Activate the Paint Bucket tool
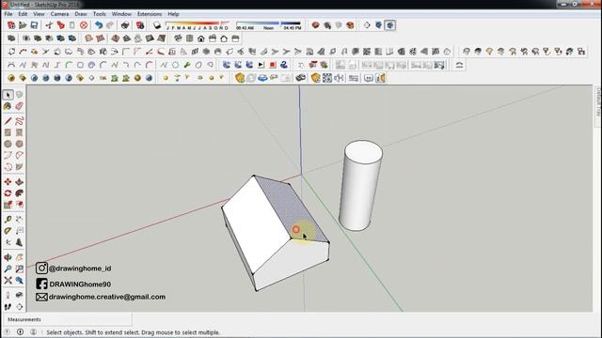 click(x=8, y=106)
